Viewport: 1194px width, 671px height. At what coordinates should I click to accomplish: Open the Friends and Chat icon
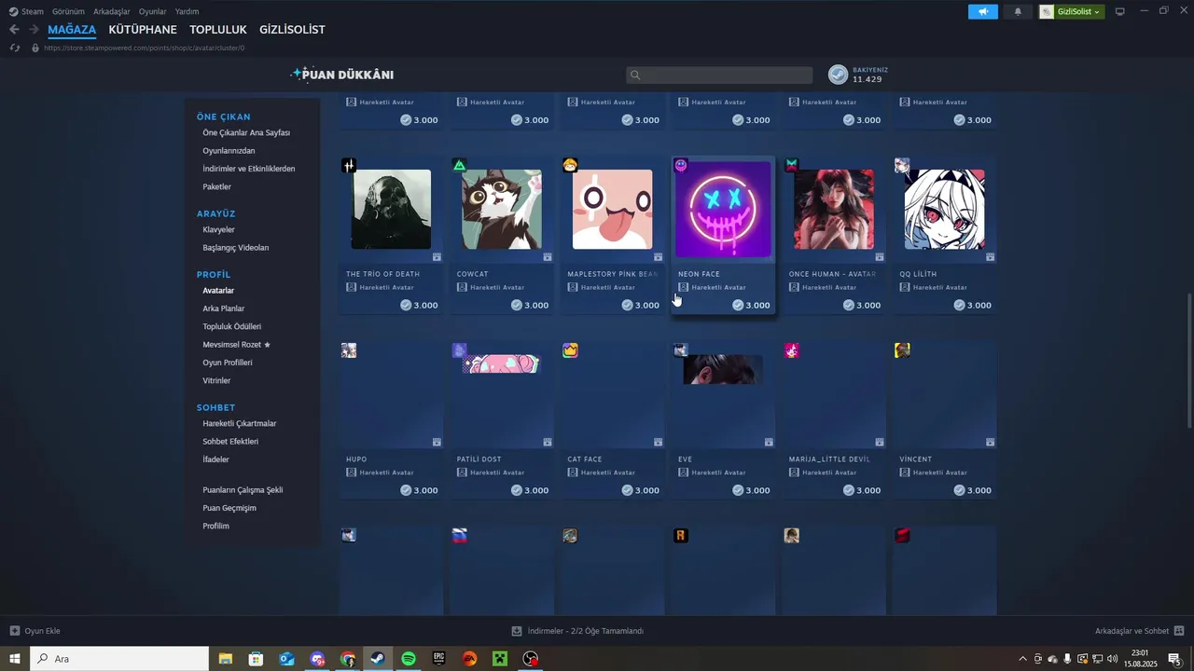click(1179, 631)
